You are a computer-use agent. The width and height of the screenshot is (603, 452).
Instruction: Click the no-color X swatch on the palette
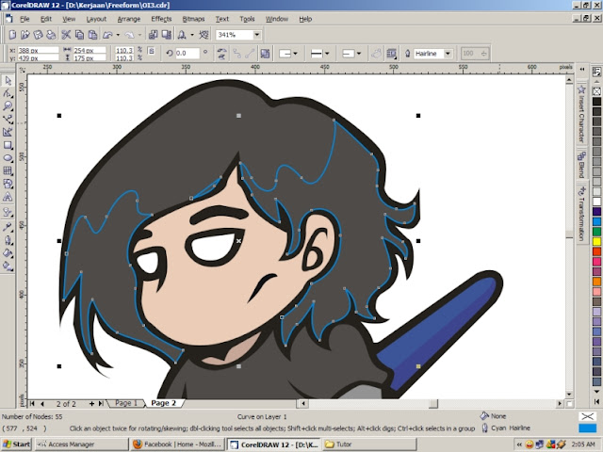point(596,91)
